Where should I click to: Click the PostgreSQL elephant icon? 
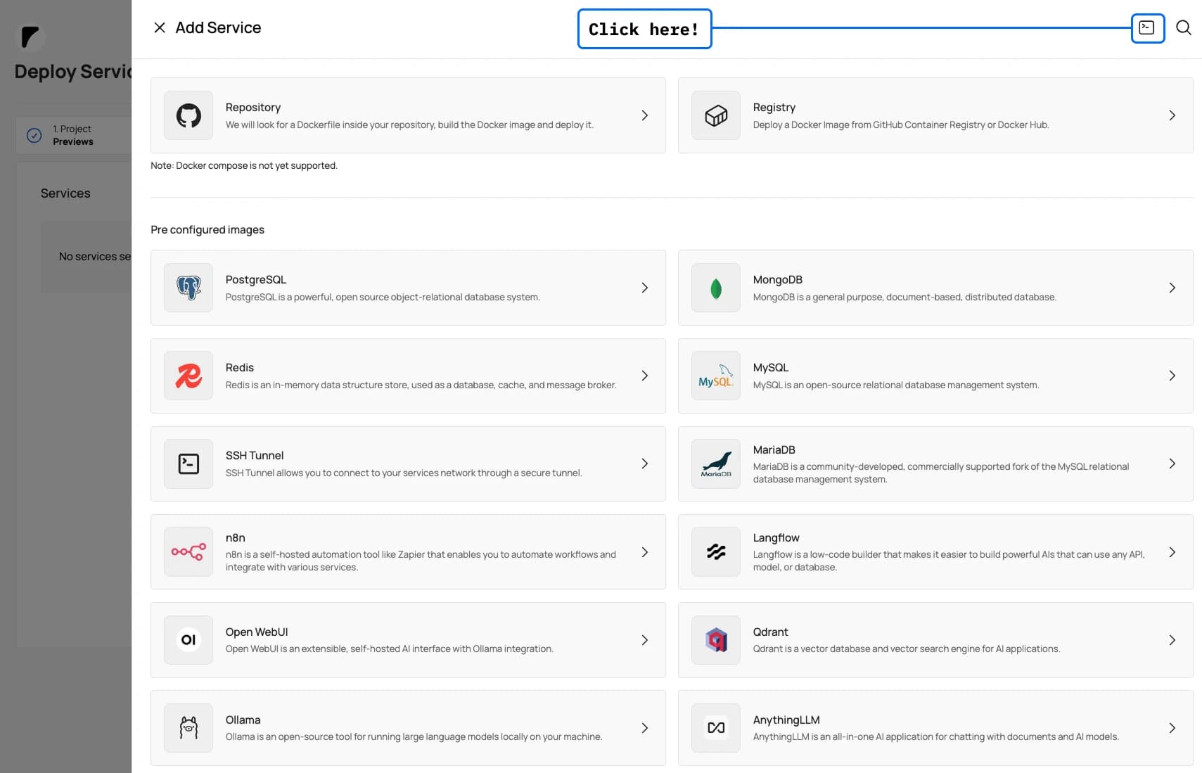coord(188,288)
